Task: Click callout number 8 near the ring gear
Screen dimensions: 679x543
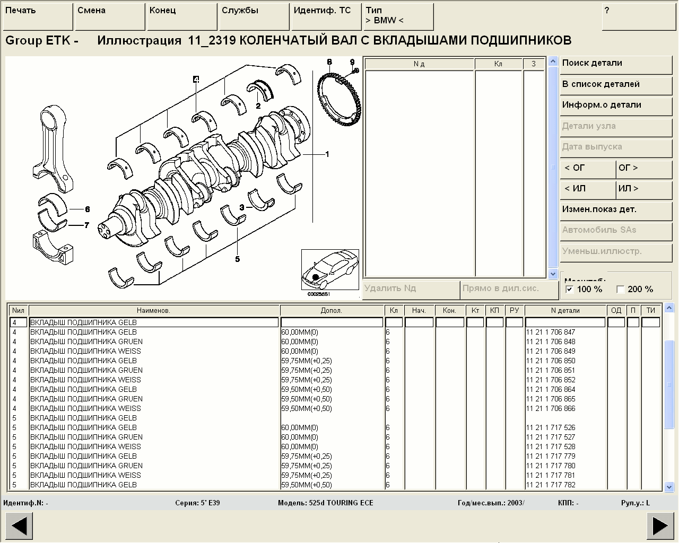Action: (329, 63)
